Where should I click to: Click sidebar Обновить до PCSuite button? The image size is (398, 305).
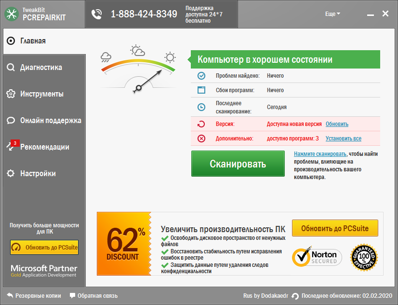(x=44, y=247)
